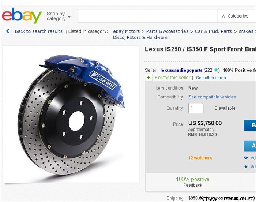Go back to search results
Screen dimensions: 256x202
coord(38,31)
